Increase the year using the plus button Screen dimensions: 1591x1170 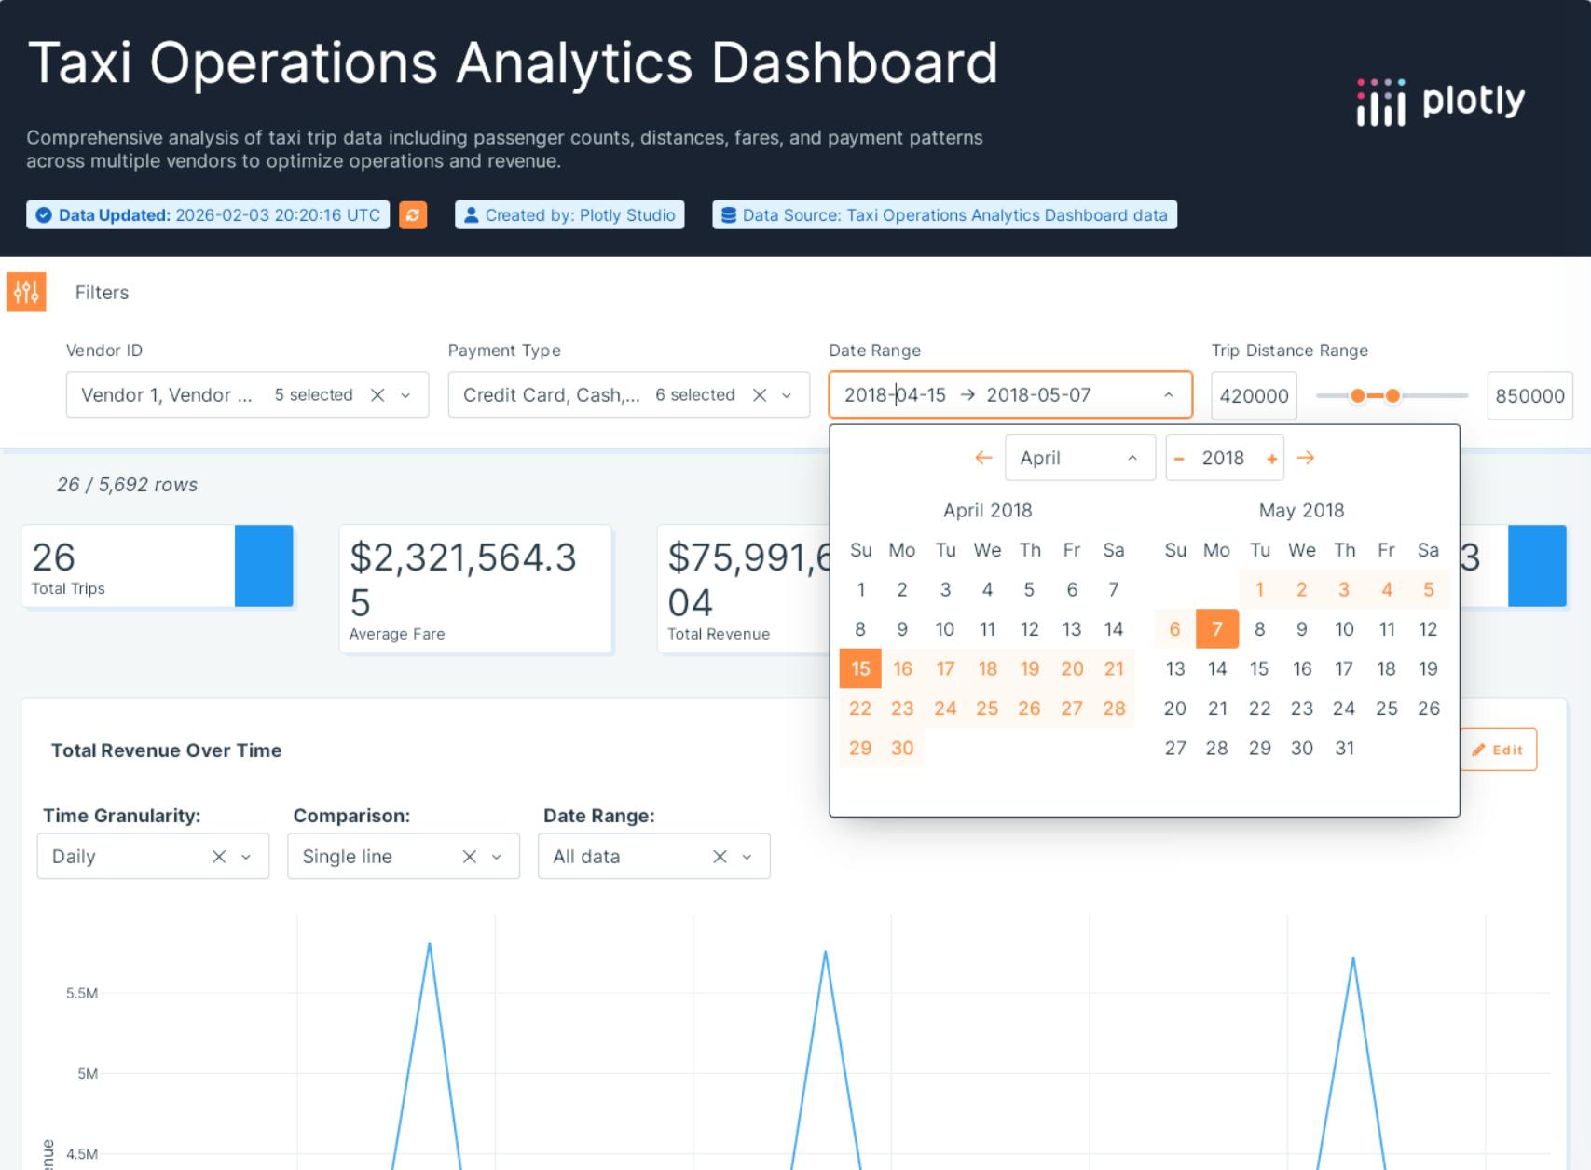coord(1272,458)
